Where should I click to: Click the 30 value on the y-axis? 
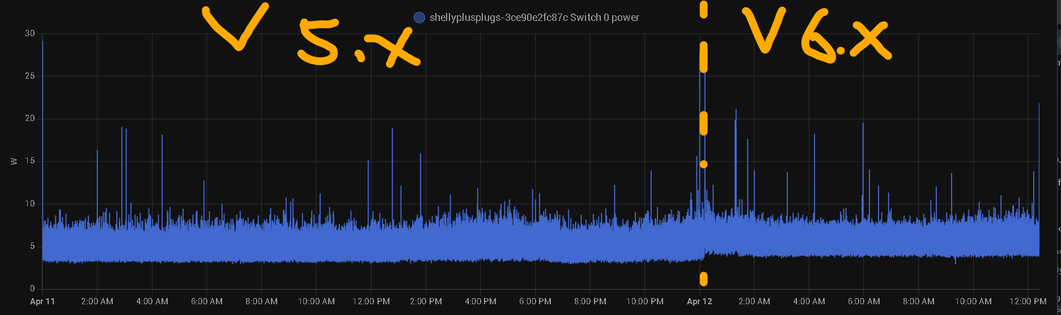coord(30,33)
